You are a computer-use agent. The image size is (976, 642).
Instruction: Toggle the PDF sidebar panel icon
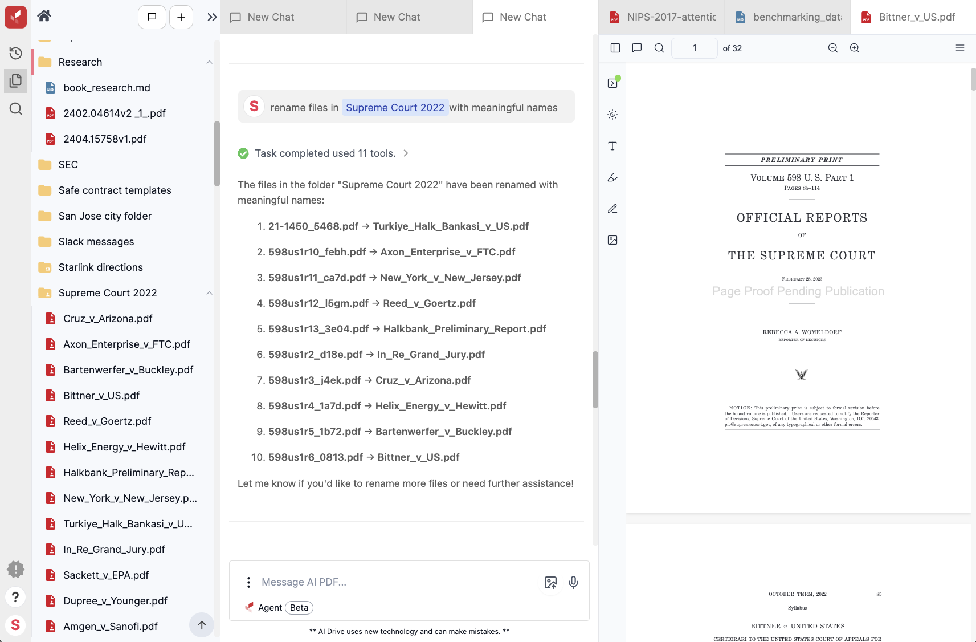click(615, 48)
